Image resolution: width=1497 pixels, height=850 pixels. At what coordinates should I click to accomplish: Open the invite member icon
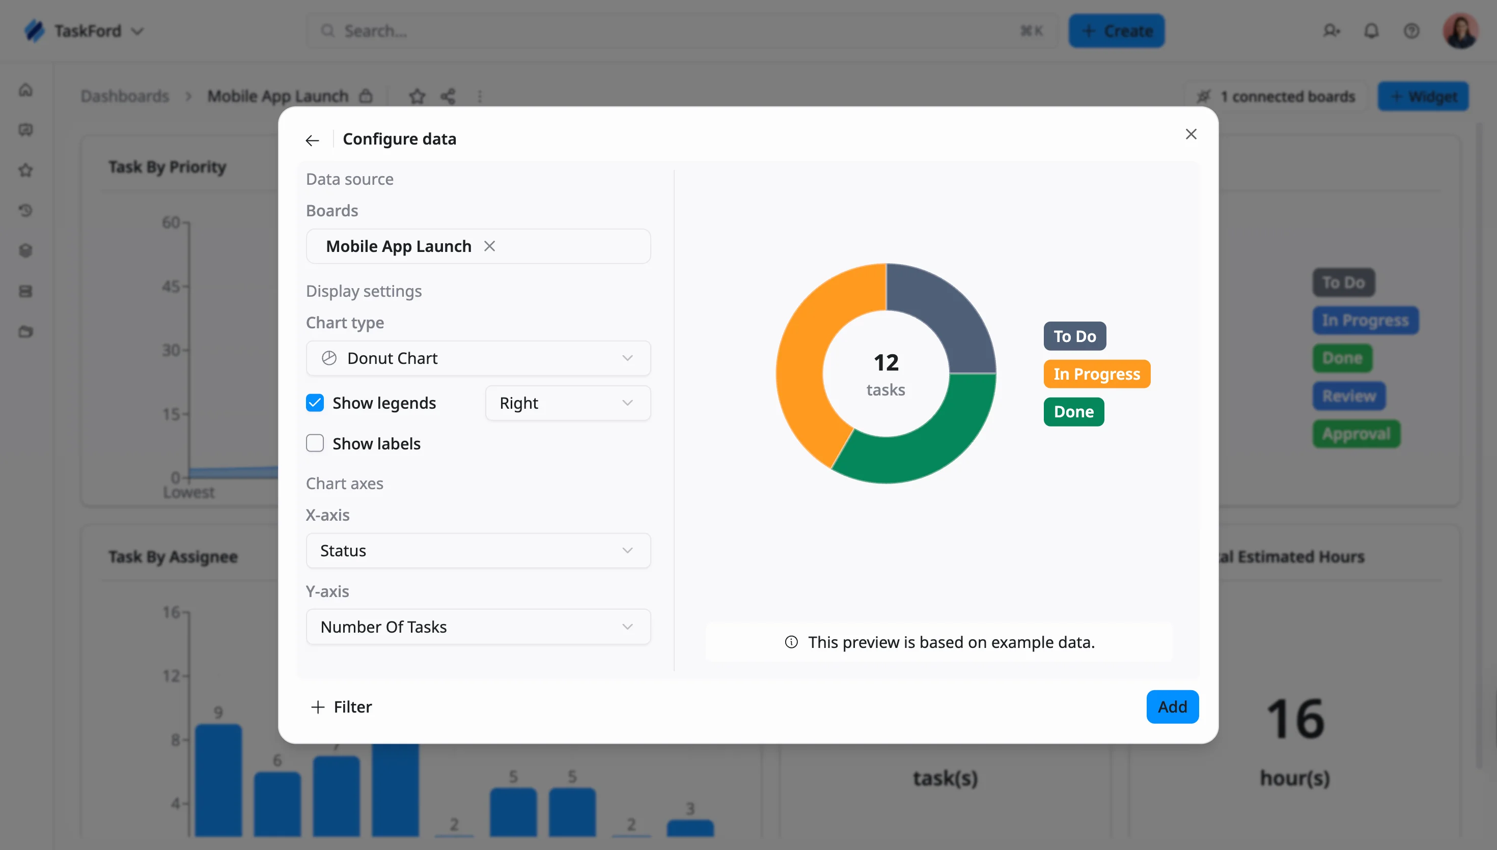click(x=1331, y=31)
